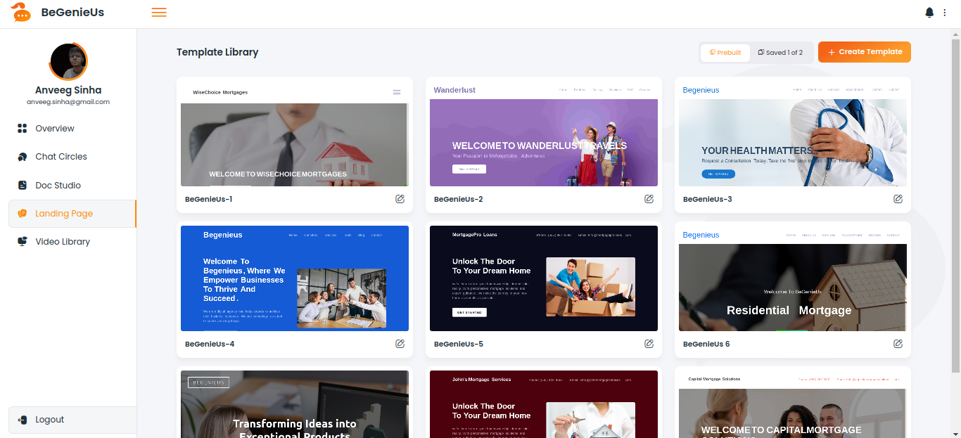Image resolution: width=961 pixels, height=438 pixels.
Task: Click the BeGenieUs-4 template name
Action: click(210, 344)
